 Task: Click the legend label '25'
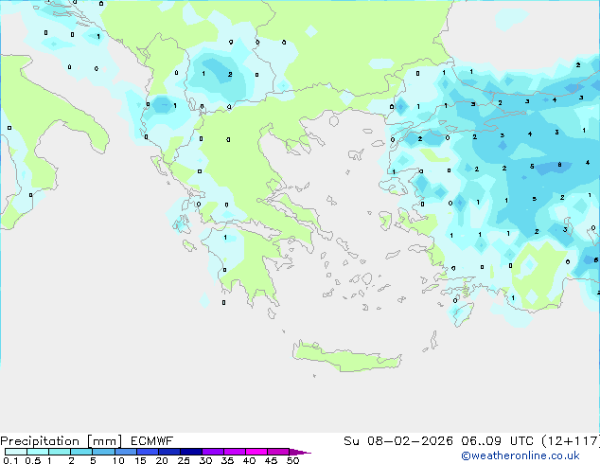pos(184,460)
